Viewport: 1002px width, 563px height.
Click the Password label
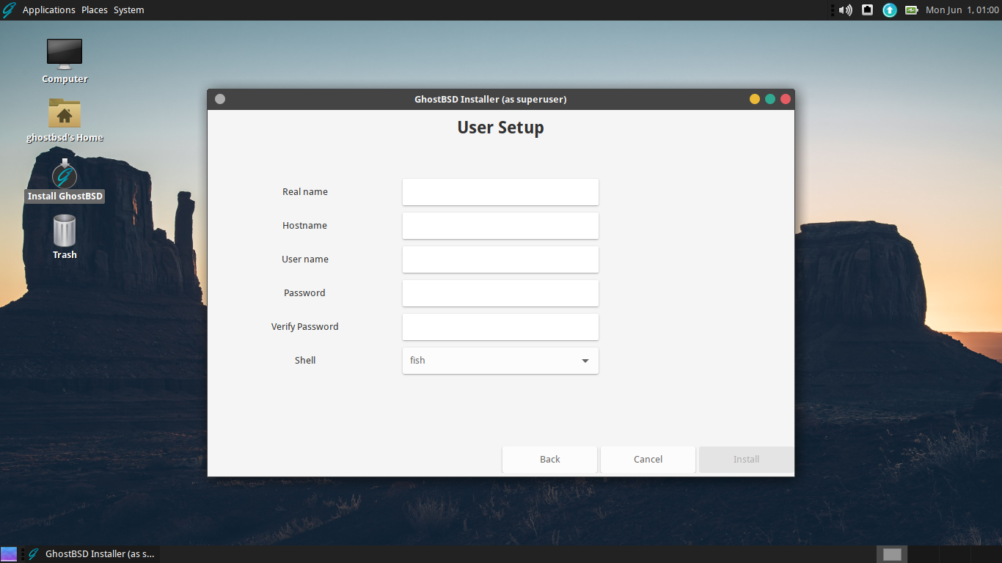pos(305,293)
